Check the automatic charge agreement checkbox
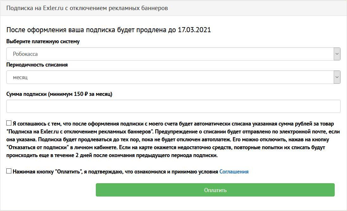This screenshot has width=347, height=211. pos(9,123)
